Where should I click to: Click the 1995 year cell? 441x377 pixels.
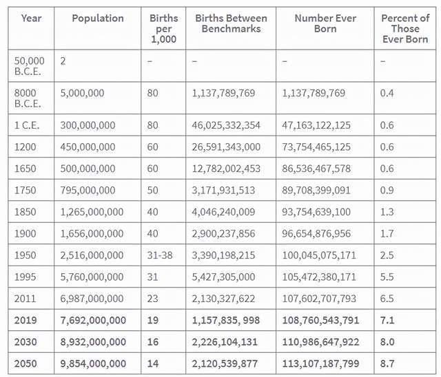click(25, 277)
